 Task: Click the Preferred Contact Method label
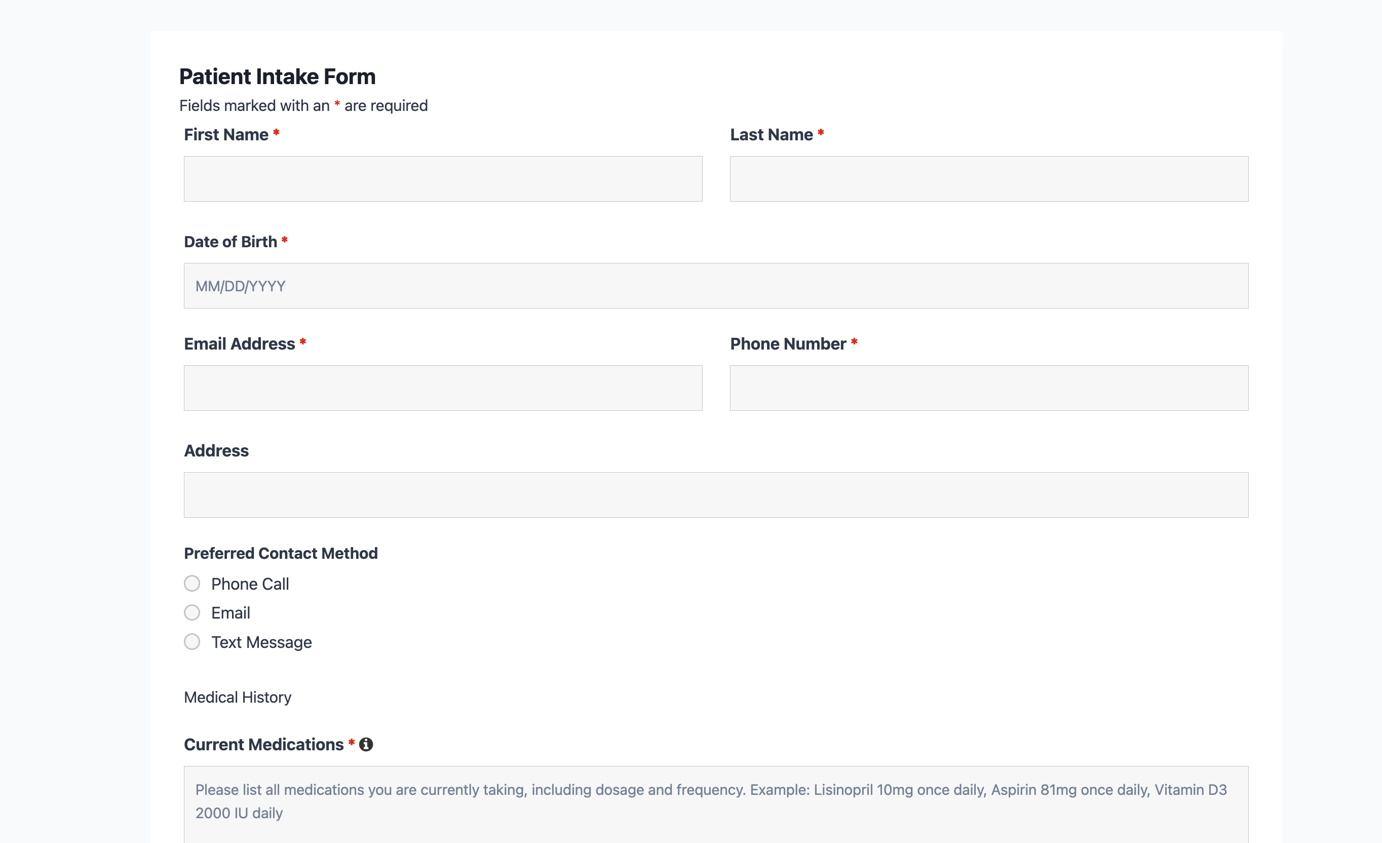tap(281, 553)
